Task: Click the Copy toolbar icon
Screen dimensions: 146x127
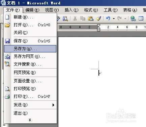Action: [83, 18]
